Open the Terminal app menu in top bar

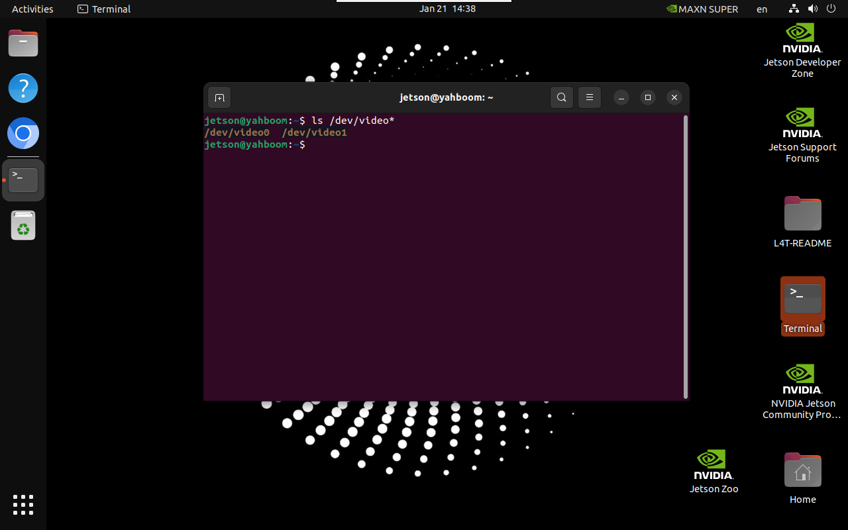(x=104, y=9)
